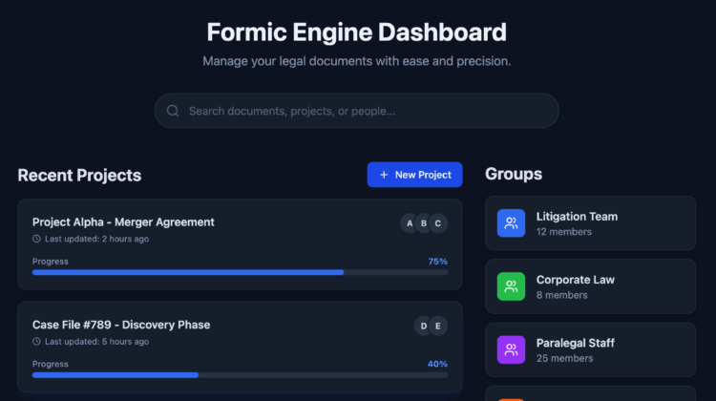Click the plus icon in New Project
The image size is (716, 401).
click(384, 175)
